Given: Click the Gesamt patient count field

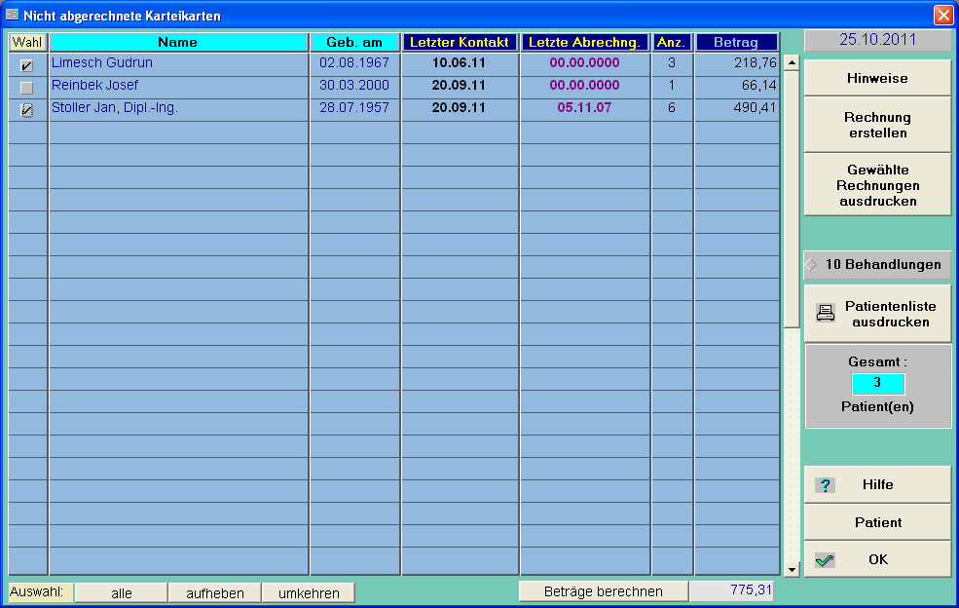Looking at the screenshot, I should (877, 383).
